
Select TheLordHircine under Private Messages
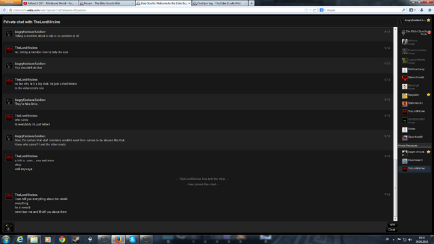pos(414,169)
